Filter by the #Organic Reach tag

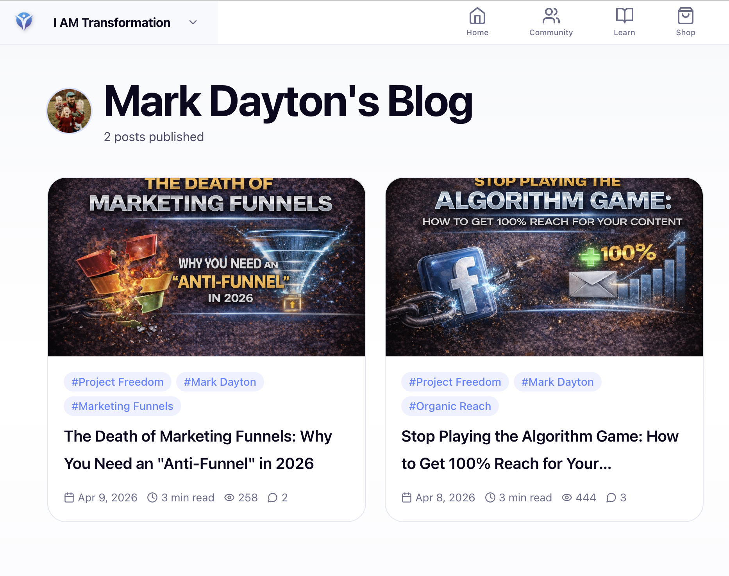[450, 406]
